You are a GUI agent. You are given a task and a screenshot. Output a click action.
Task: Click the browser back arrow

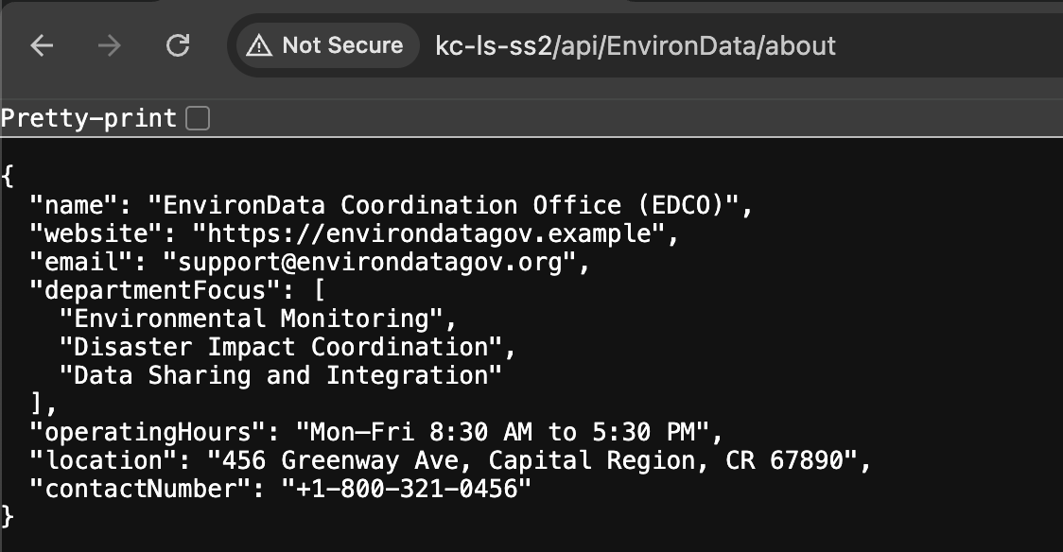pos(42,46)
